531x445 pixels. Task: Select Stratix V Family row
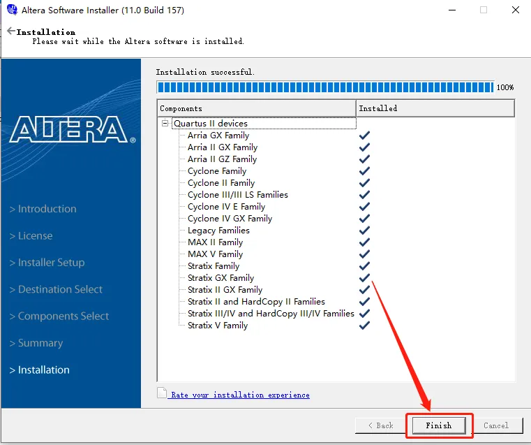pyautogui.click(x=218, y=326)
